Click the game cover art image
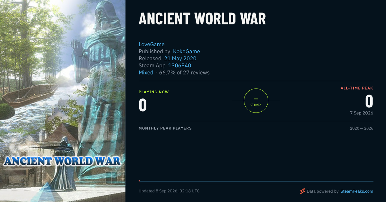This screenshot has height=202, width=386. click(x=63, y=101)
